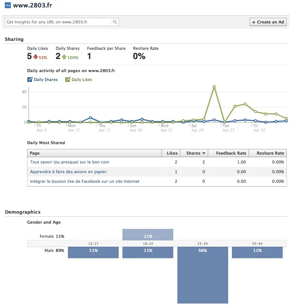Click the Daily Shares peak near Apr 15
Viewport: 292px width, 308px height.
click(x=91, y=118)
